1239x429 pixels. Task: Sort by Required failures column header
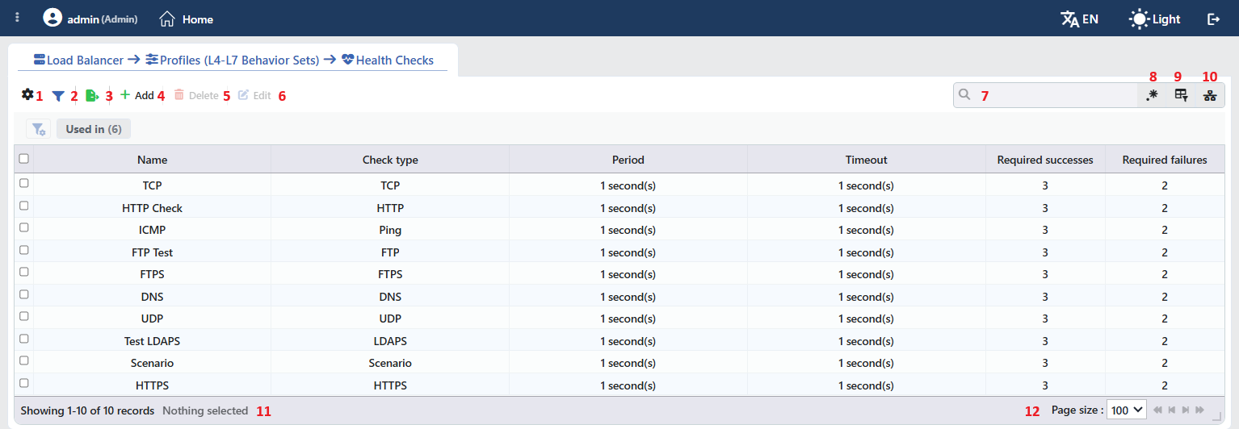tap(1165, 160)
